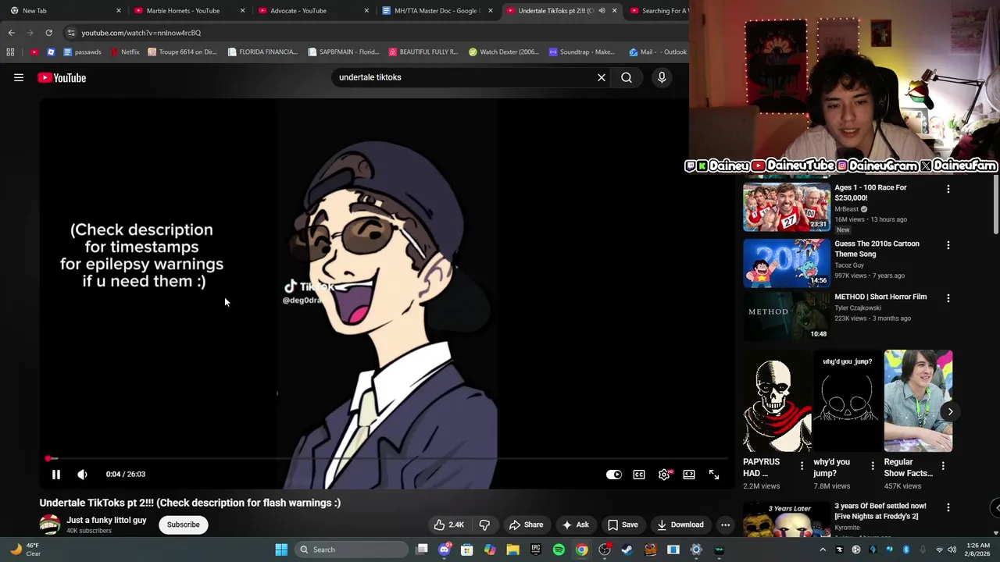Open Just a funky littol guy channel avatar

(x=50, y=525)
